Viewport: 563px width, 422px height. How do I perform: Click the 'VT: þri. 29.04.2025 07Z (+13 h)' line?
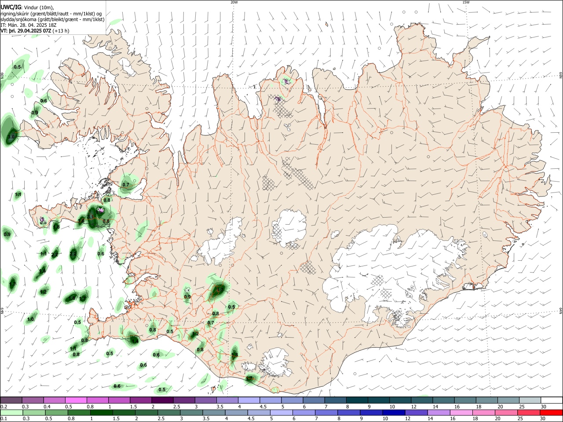point(35,31)
